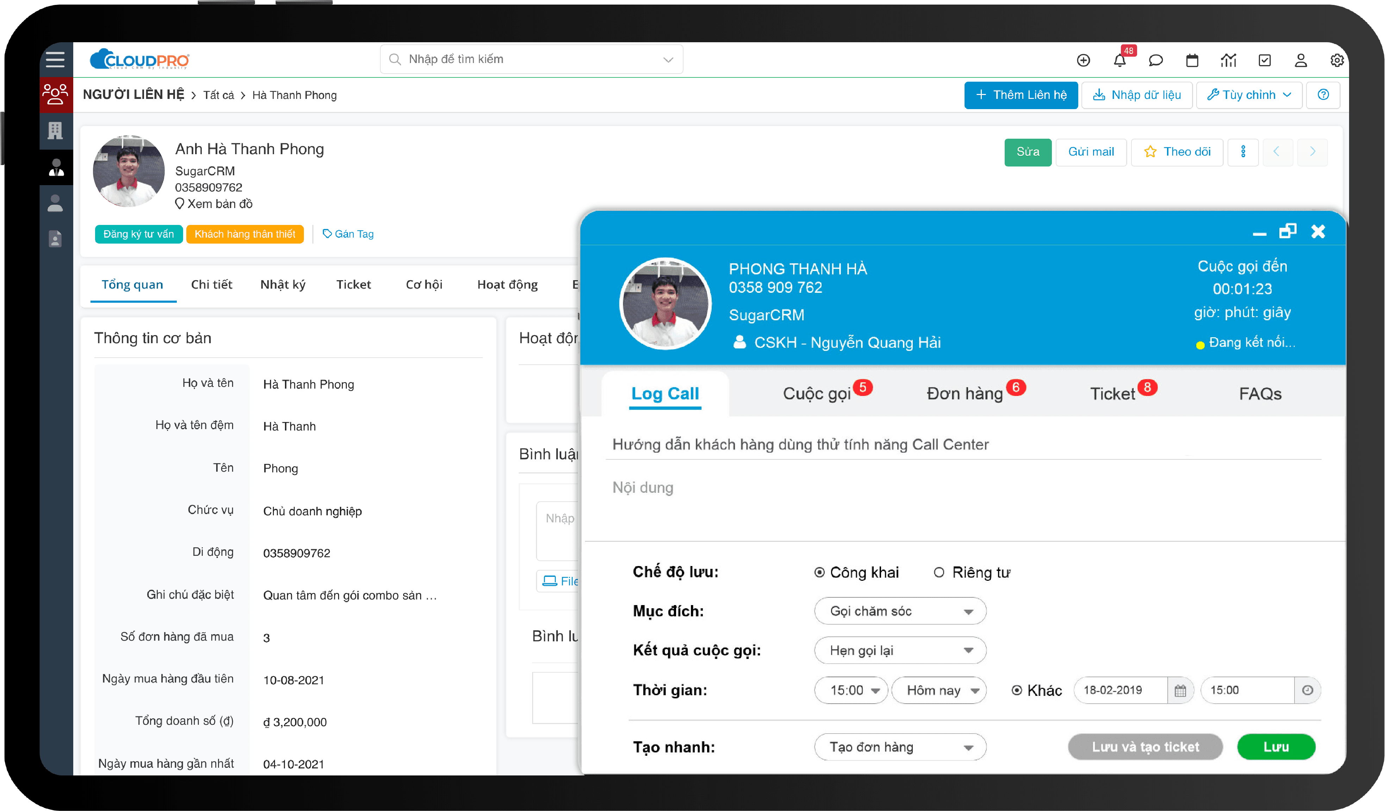Open the notifications bell icon

tap(1119, 60)
